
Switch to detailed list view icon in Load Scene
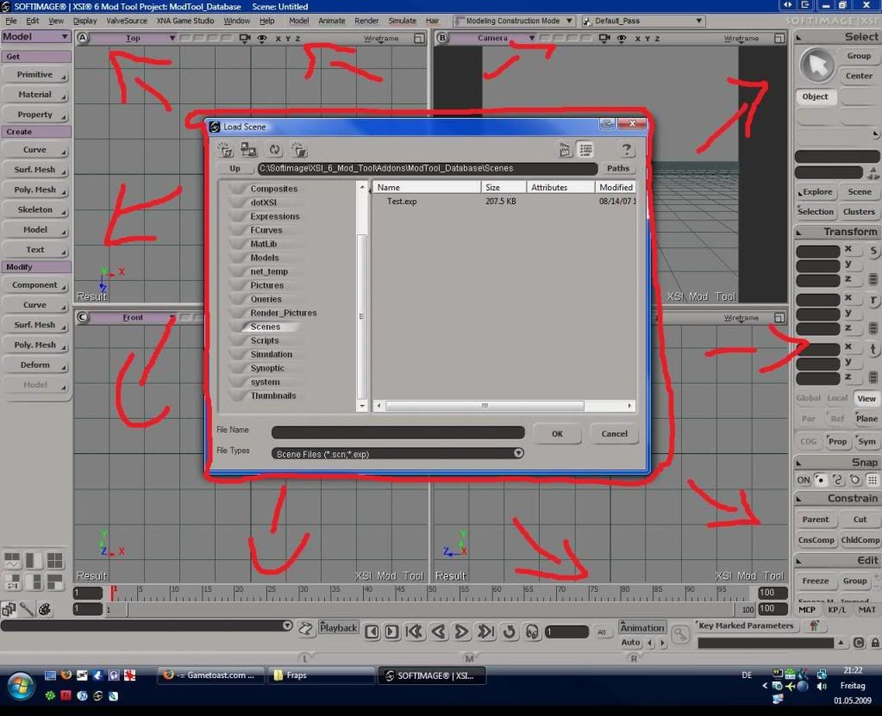(x=585, y=150)
